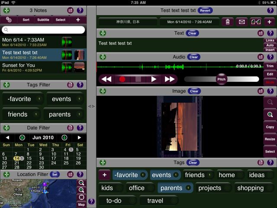Start recording with red record button
Image resolution: width=277 pixels, height=208 pixels.
coord(122,79)
